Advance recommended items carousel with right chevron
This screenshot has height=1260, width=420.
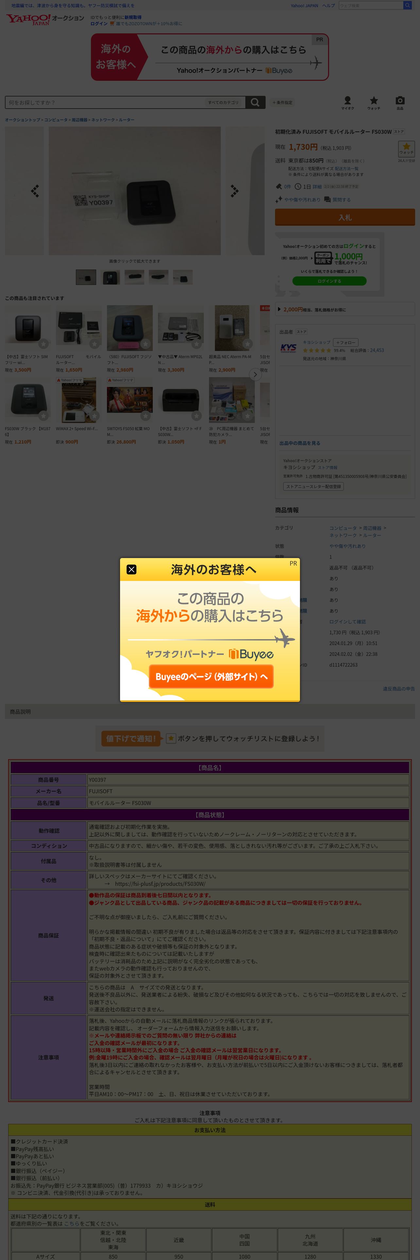(x=255, y=375)
